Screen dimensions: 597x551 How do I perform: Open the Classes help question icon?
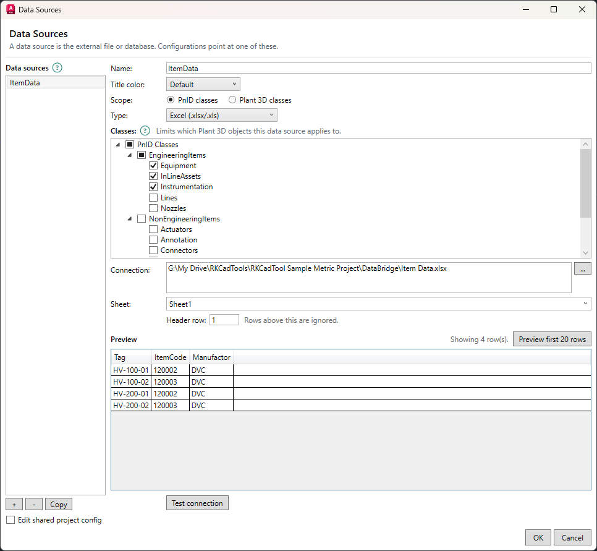[145, 131]
